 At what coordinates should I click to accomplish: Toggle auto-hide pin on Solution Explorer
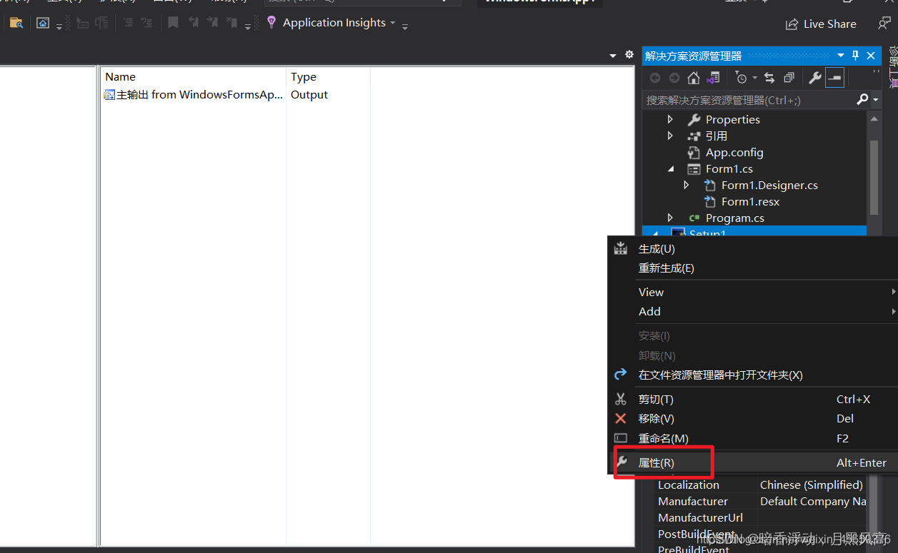click(856, 56)
